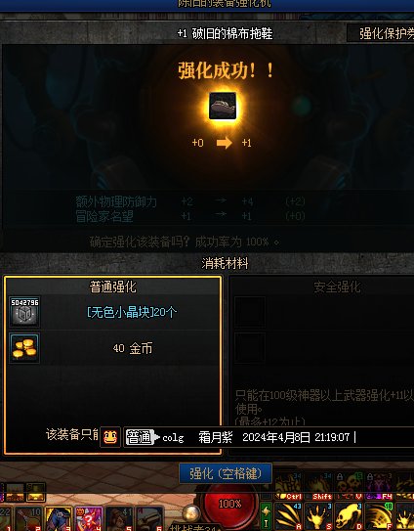Open the chat emoji face icon
The image size is (414, 531).
(110, 437)
